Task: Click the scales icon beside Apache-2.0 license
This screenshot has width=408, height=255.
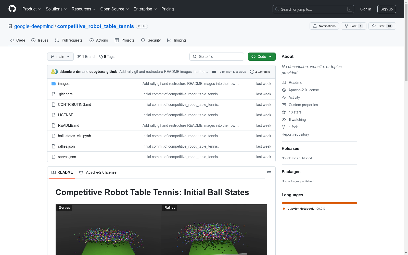Action: tap(284, 90)
